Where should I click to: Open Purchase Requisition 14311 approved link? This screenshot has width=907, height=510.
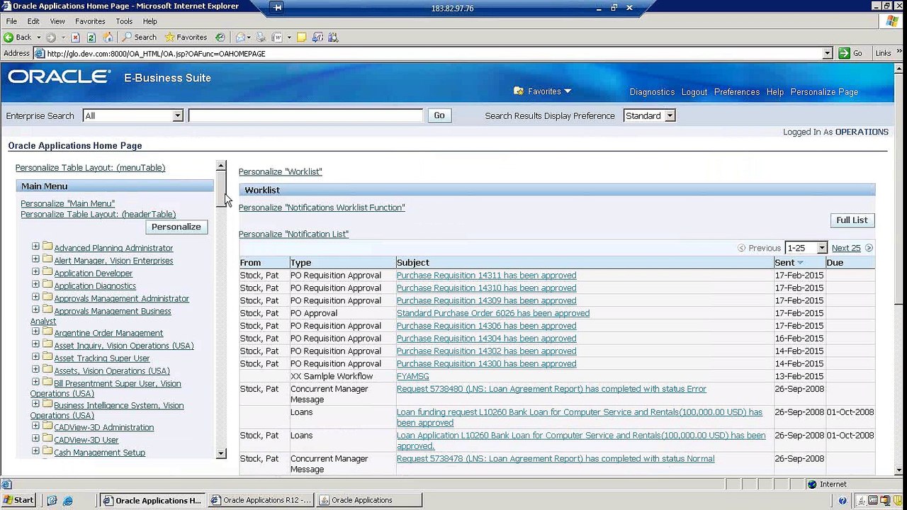486,276
